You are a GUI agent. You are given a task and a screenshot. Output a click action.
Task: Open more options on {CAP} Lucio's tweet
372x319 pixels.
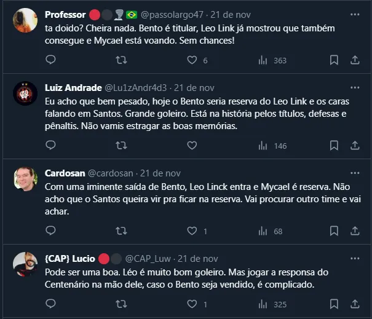355,258
